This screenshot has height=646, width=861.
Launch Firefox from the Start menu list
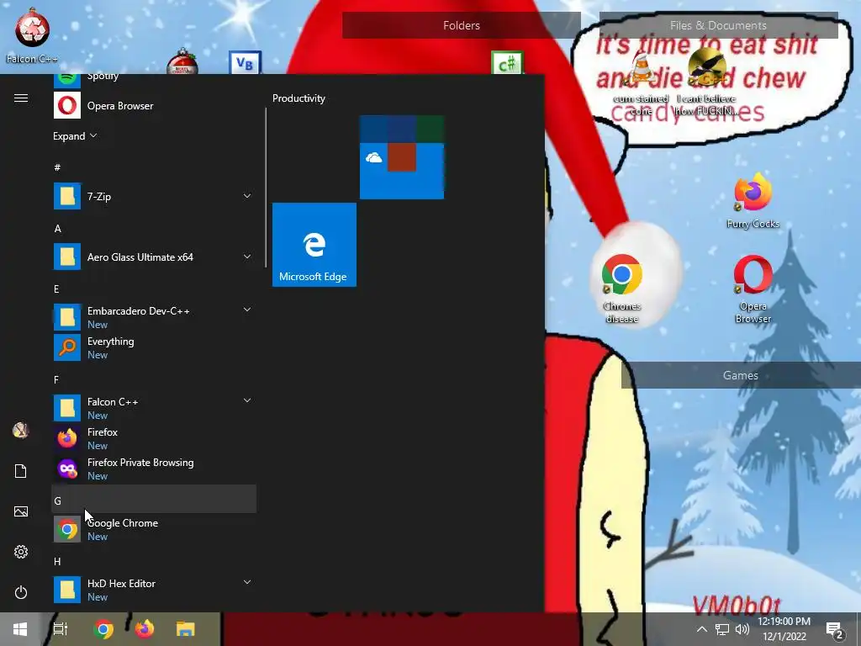[154, 438]
